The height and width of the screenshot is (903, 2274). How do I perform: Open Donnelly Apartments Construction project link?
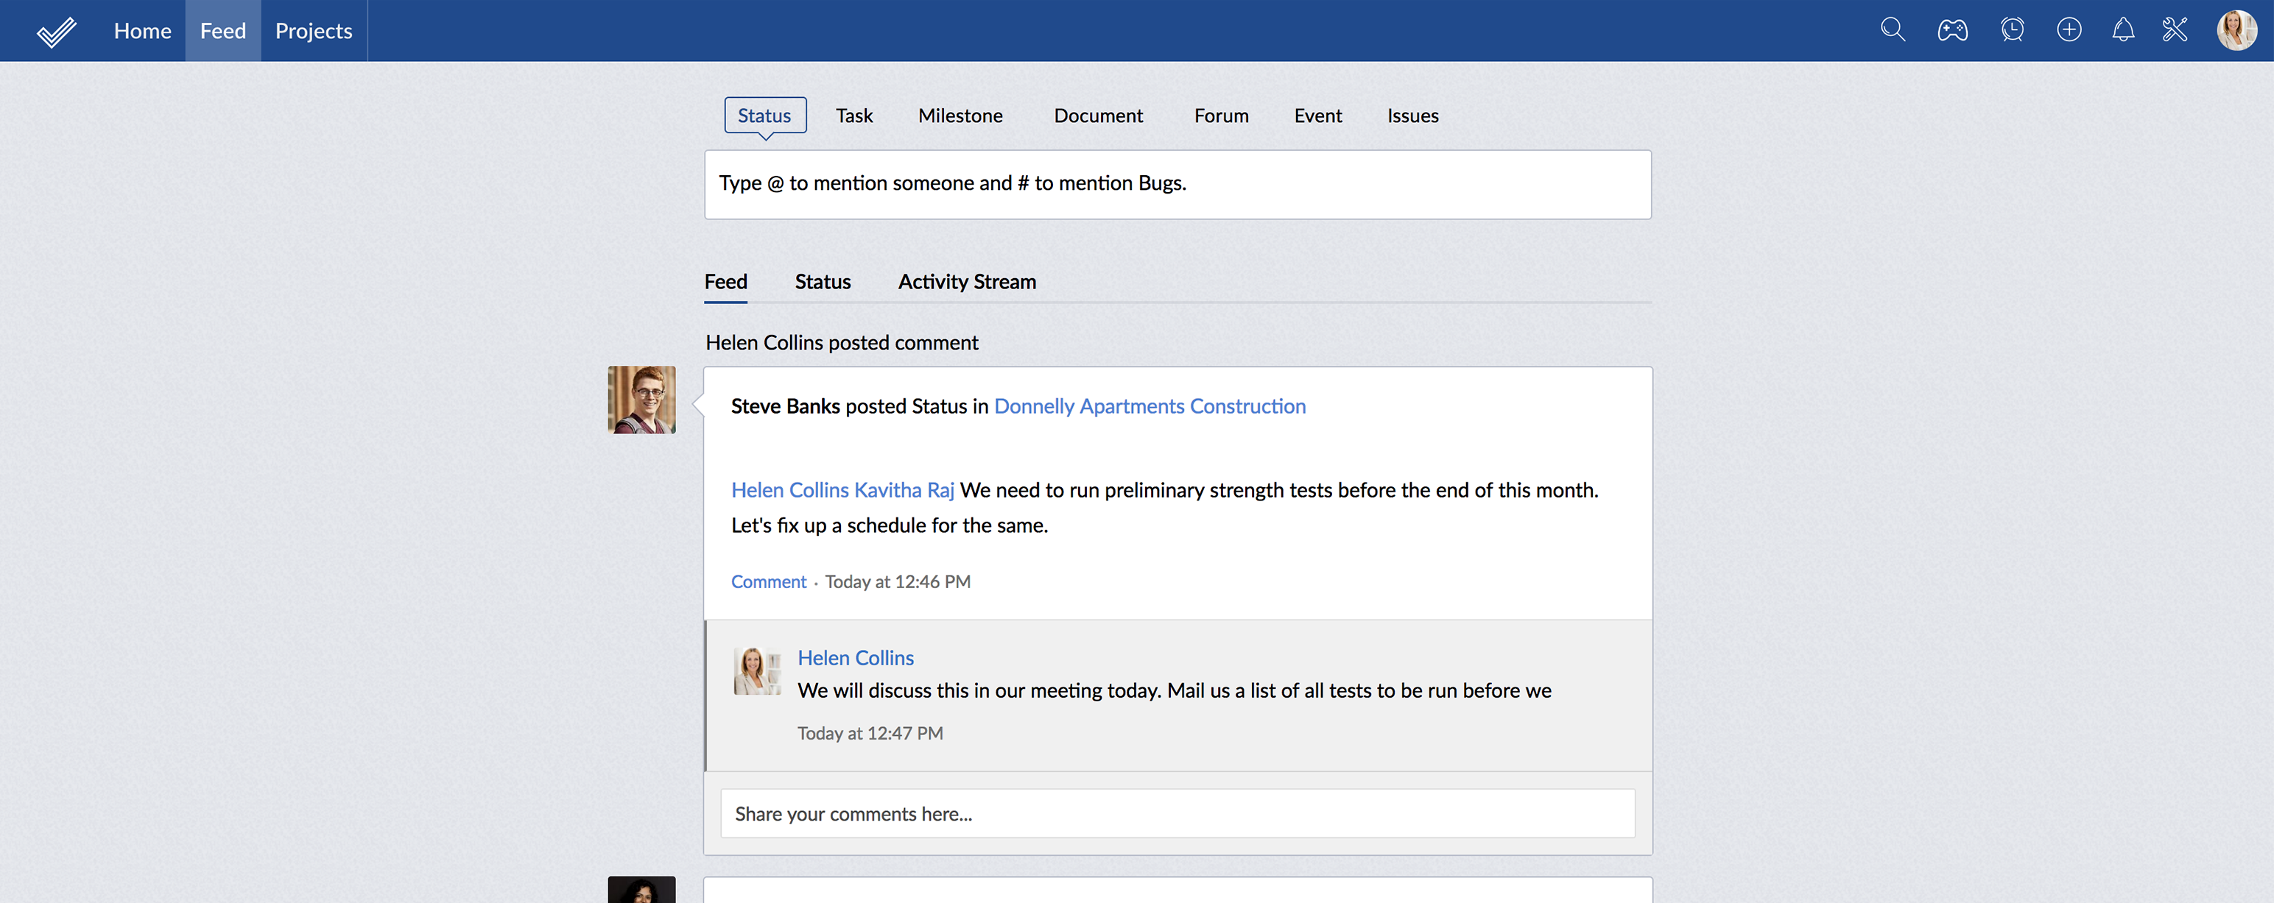[x=1150, y=406]
